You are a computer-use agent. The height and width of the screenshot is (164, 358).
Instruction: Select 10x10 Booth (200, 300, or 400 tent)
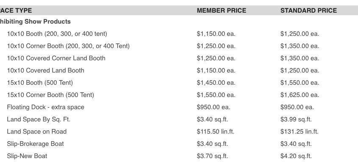(x=57, y=34)
